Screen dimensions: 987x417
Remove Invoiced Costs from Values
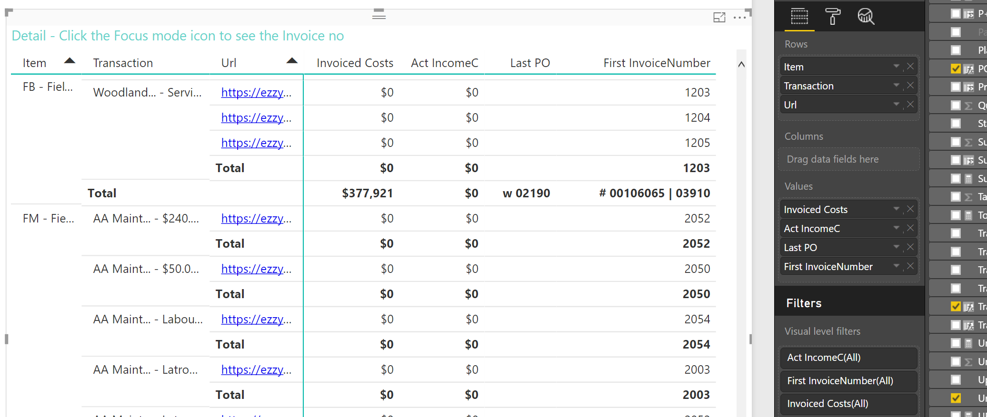910,209
